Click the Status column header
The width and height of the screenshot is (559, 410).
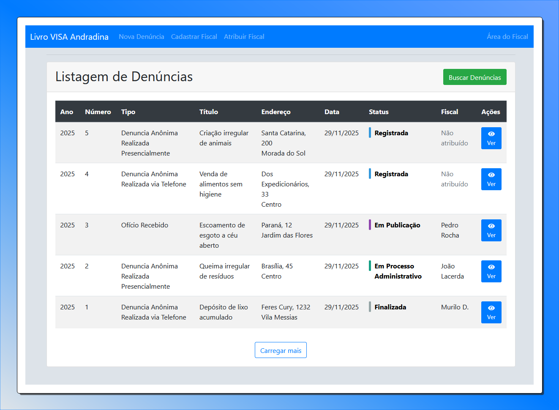click(379, 112)
